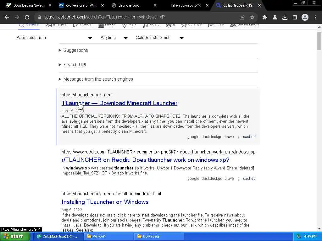Open the WinRAR taskbar window
322x241 pixels.
tap(108, 237)
